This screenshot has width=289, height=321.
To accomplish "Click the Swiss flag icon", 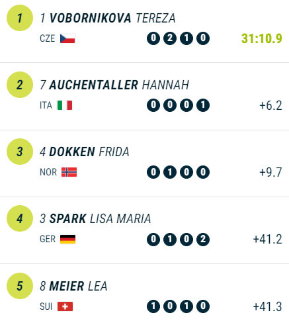I will (65, 306).
